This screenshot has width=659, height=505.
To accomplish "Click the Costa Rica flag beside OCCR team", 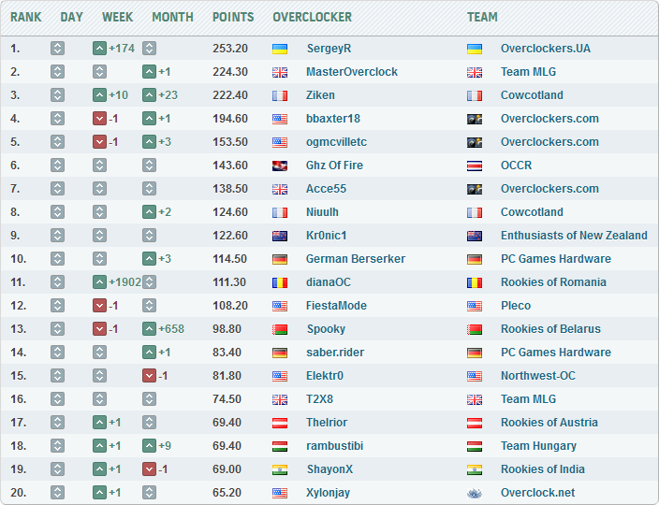I will pos(475,166).
